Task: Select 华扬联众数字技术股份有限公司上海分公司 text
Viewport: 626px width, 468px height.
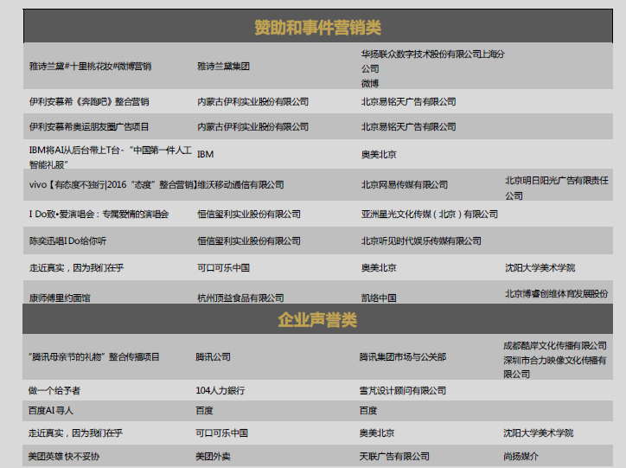Action: point(433,61)
